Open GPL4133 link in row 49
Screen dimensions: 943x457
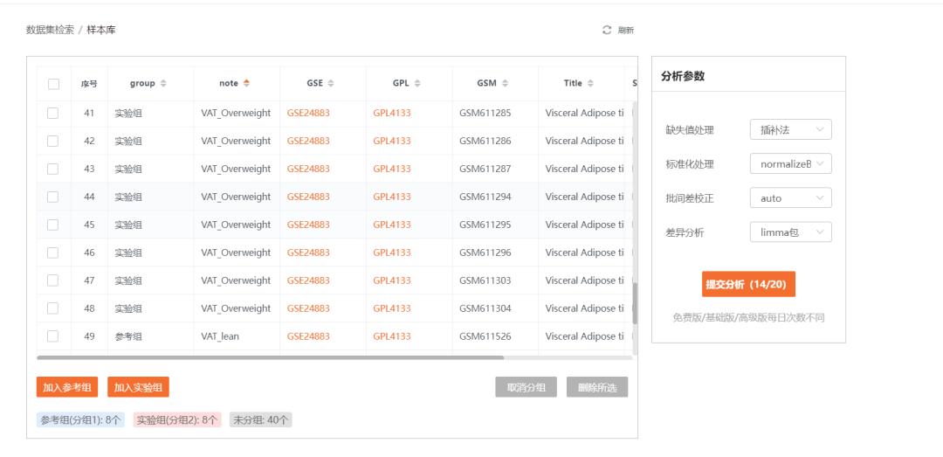[x=391, y=336]
